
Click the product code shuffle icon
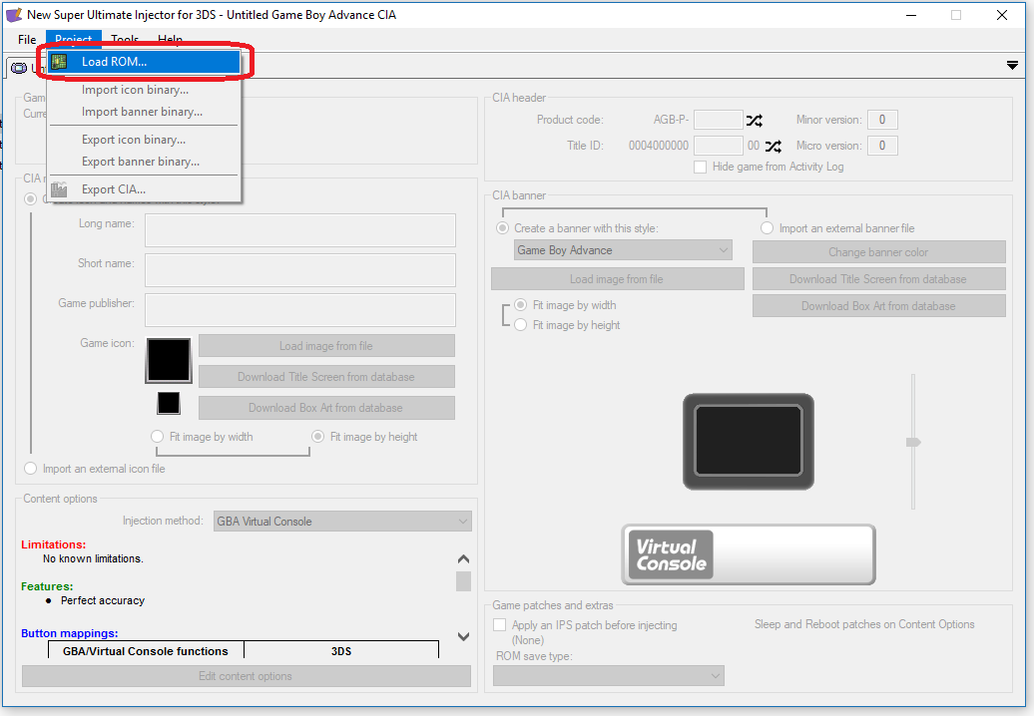tap(756, 121)
